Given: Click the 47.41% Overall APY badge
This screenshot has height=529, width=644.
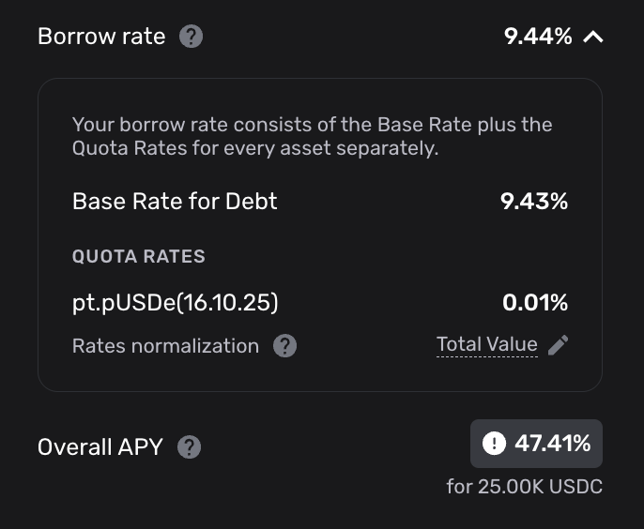Looking at the screenshot, I should click(536, 444).
